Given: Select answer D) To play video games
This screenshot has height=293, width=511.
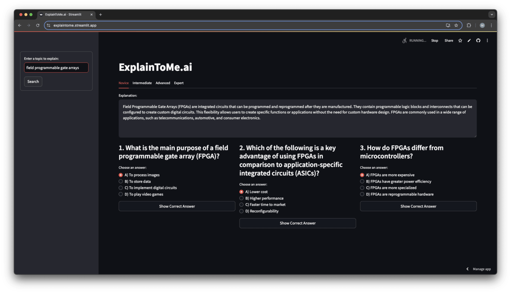Looking at the screenshot, I should pyautogui.click(x=141, y=194).
